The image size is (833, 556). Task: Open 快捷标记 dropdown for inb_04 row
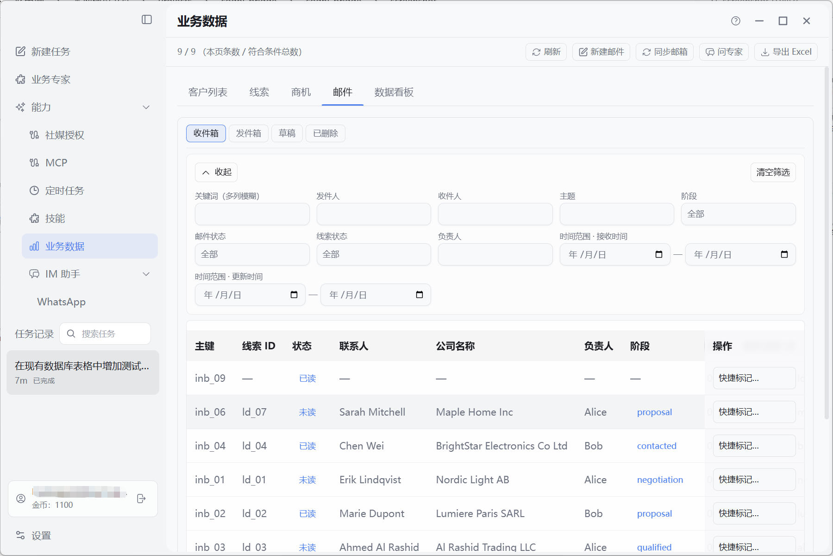[x=754, y=446]
